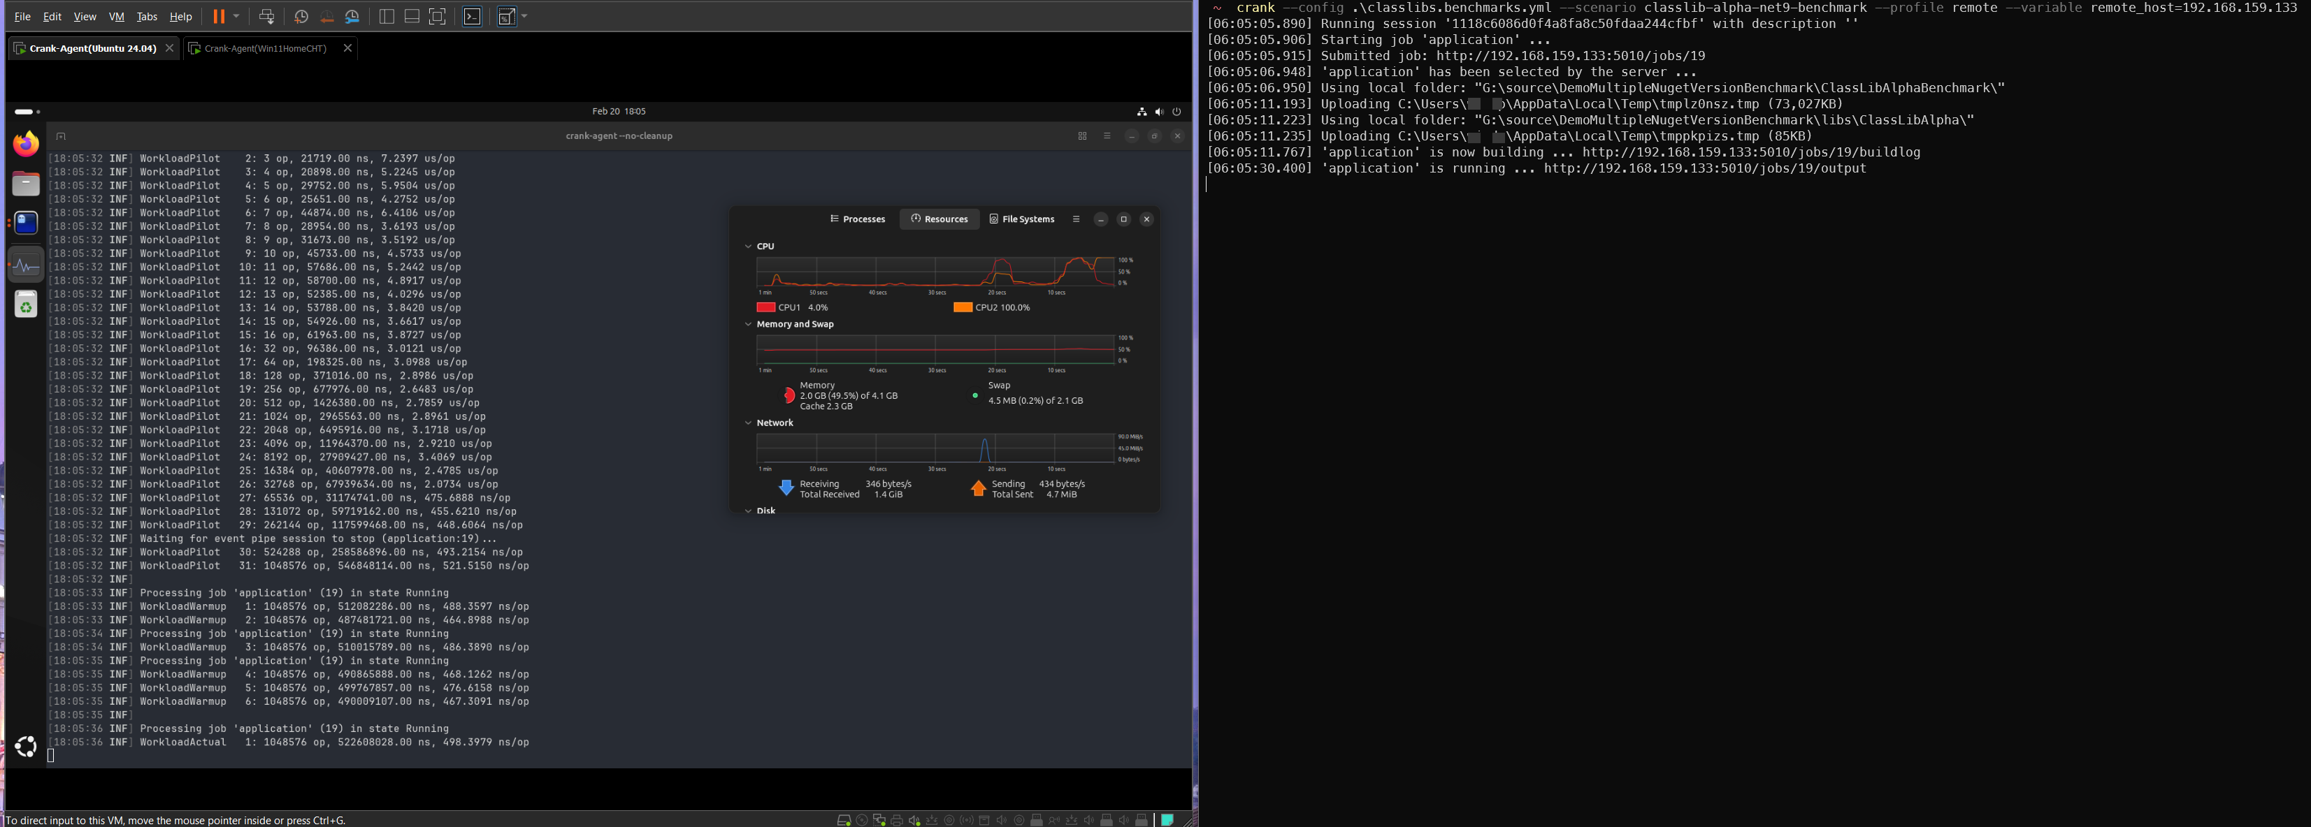
Task: Enter full screen mode icon
Action: pos(437,16)
